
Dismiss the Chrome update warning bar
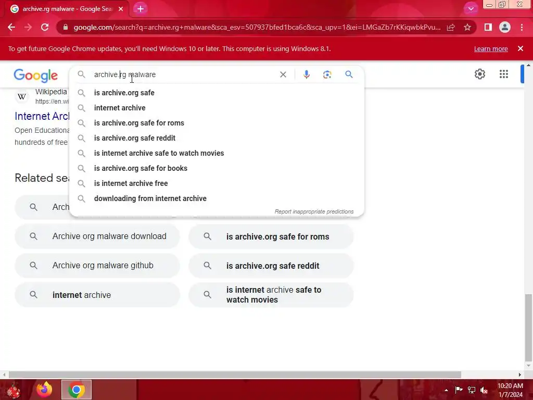click(x=521, y=48)
